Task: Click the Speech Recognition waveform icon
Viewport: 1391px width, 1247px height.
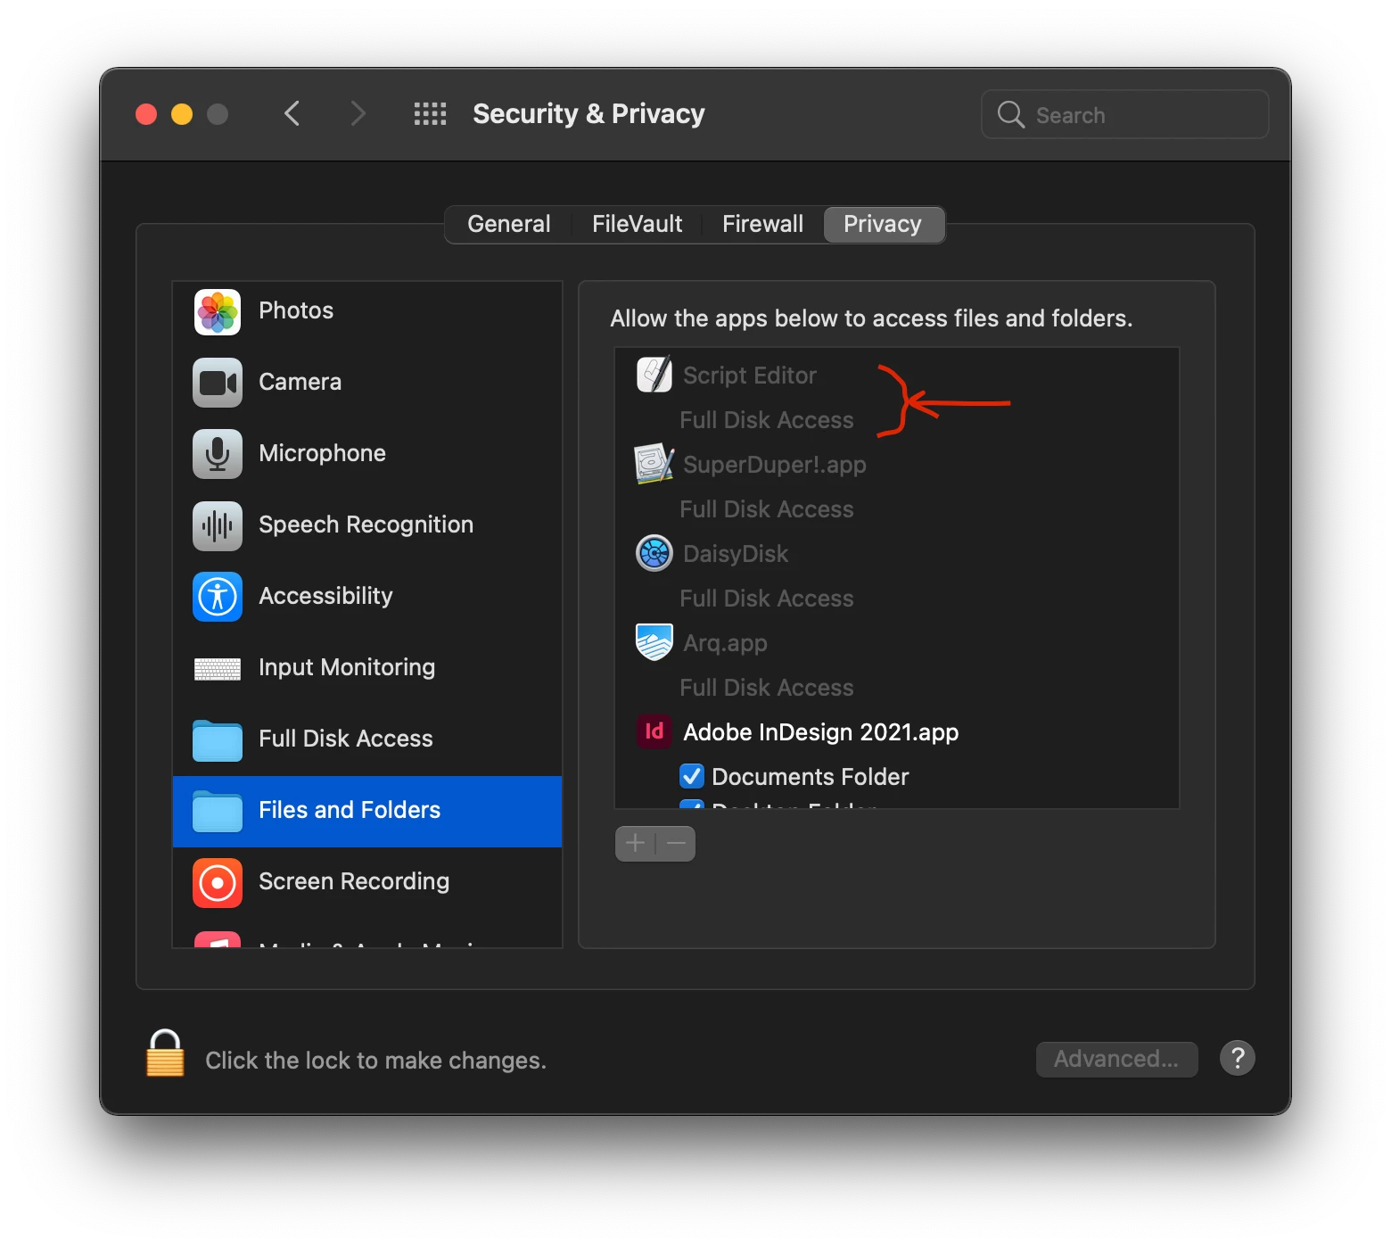Action: pyautogui.click(x=218, y=525)
